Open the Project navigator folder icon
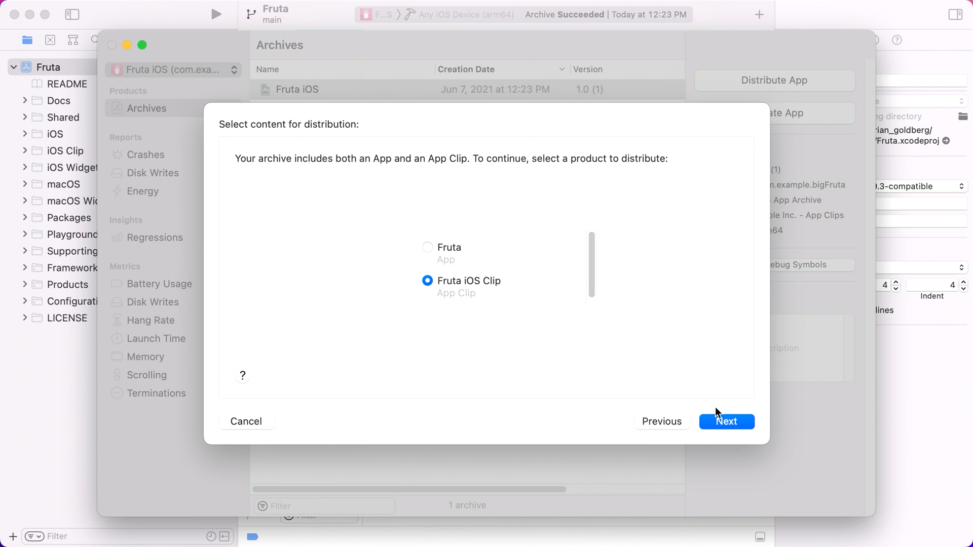The image size is (973, 547). (x=27, y=40)
